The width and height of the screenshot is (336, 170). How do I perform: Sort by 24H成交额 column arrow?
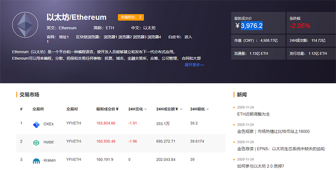coord(181,110)
